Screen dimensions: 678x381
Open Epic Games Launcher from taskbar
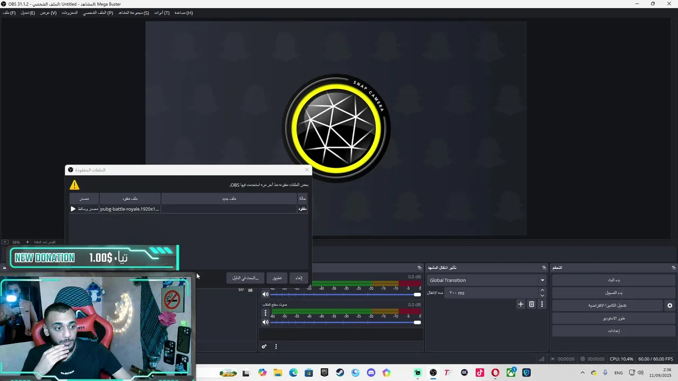tap(324, 373)
